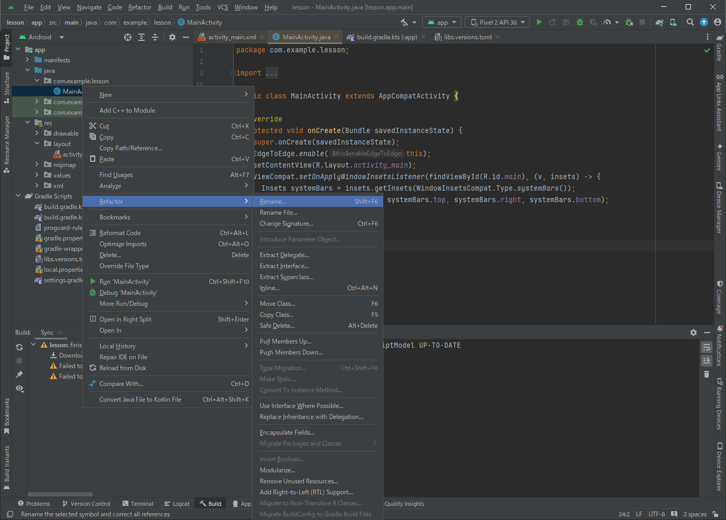
Task: Open the app run configuration dropdown
Action: [443, 22]
